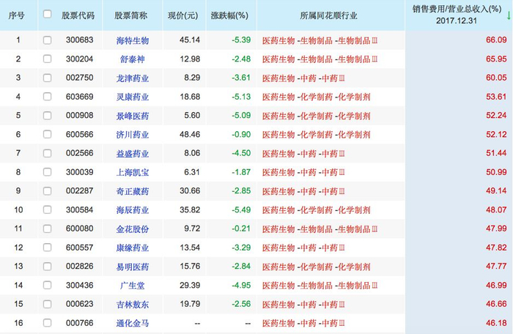Open the 易明医药 stock link

click(x=133, y=267)
